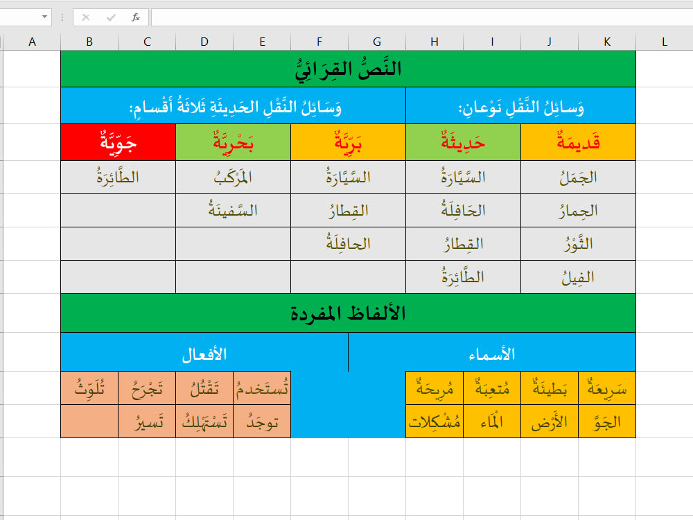Click the cell مُشْكِلات
The image size is (693, 520).
(435, 422)
